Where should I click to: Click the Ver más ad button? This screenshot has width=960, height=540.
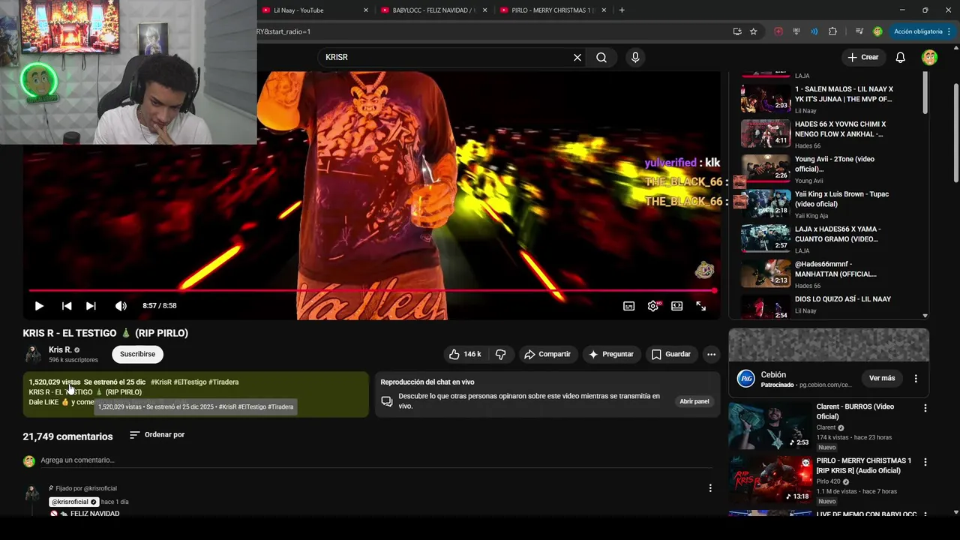pyautogui.click(x=882, y=378)
